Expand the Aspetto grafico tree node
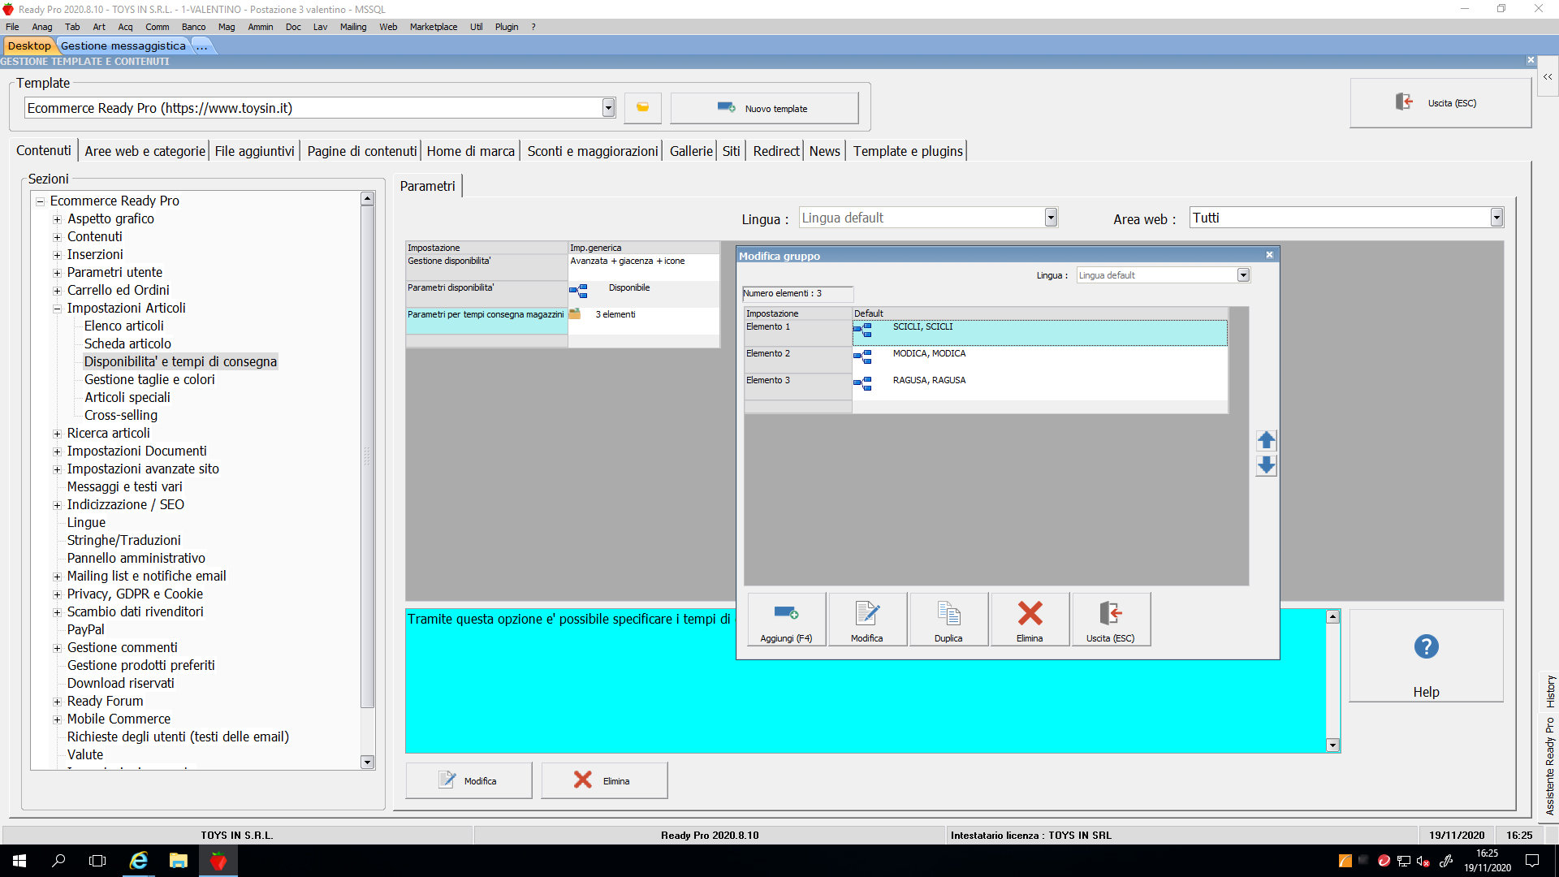Screen dimensions: 1559x877 coord(58,219)
